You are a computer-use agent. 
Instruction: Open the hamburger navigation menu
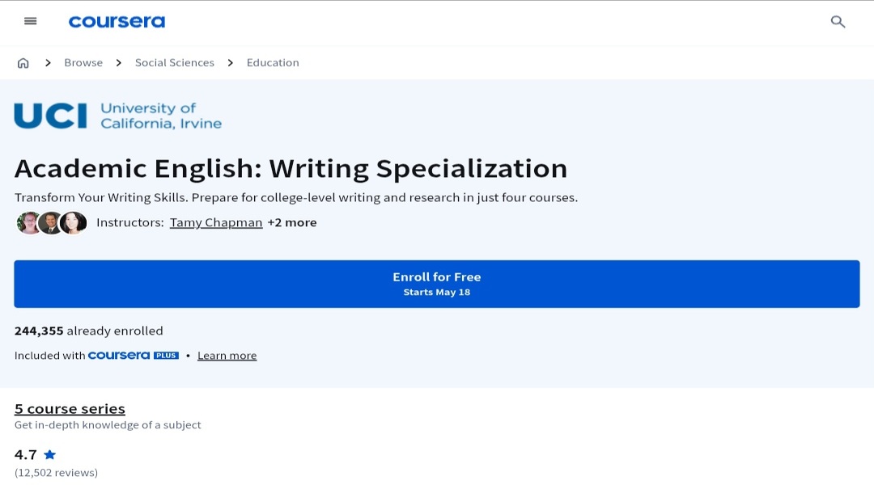tap(30, 21)
